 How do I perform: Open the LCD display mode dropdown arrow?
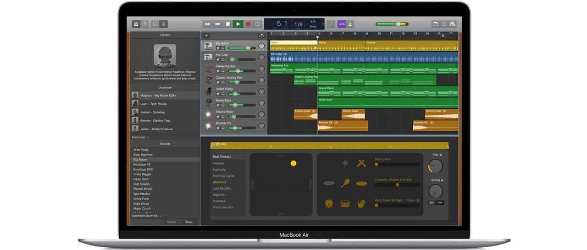point(323,24)
